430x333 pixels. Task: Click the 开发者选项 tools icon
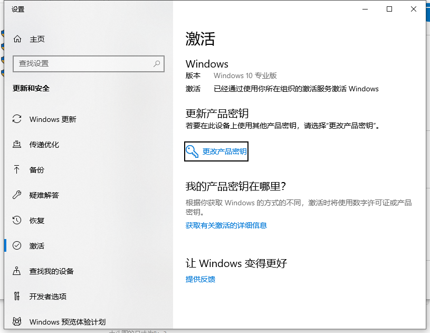pos(17,296)
